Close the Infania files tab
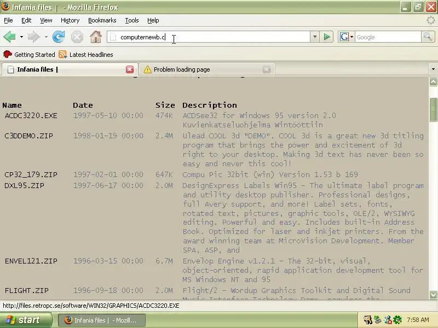This screenshot has width=438, height=328. coord(130,69)
